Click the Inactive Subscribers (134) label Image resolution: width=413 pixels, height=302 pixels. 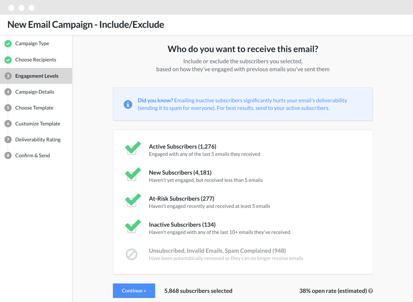tap(182, 224)
